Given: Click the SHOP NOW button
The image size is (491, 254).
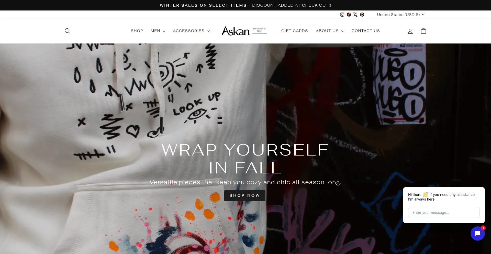Looking at the screenshot, I should (245, 195).
